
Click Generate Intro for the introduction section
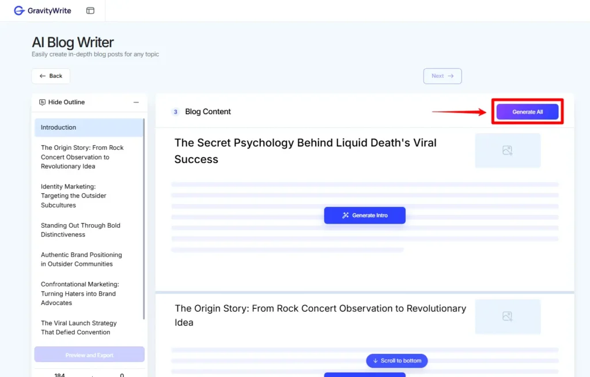(x=365, y=215)
